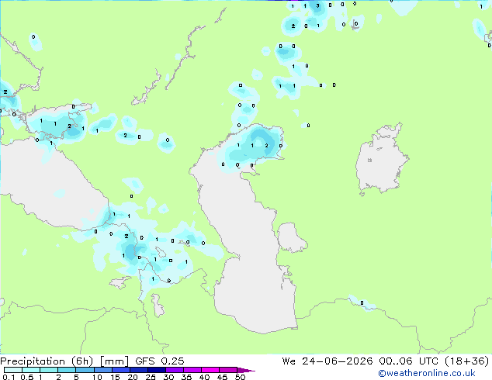The width and height of the screenshot is (492, 380).
Task: Select the lightest 0.1 mm legend swatch
Action: [13, 370]
